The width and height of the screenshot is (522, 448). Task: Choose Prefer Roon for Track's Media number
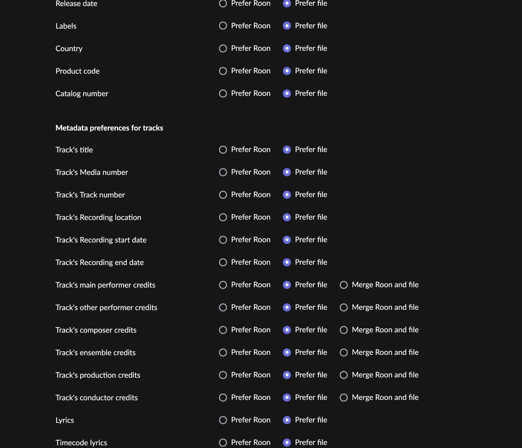[223, 172]
